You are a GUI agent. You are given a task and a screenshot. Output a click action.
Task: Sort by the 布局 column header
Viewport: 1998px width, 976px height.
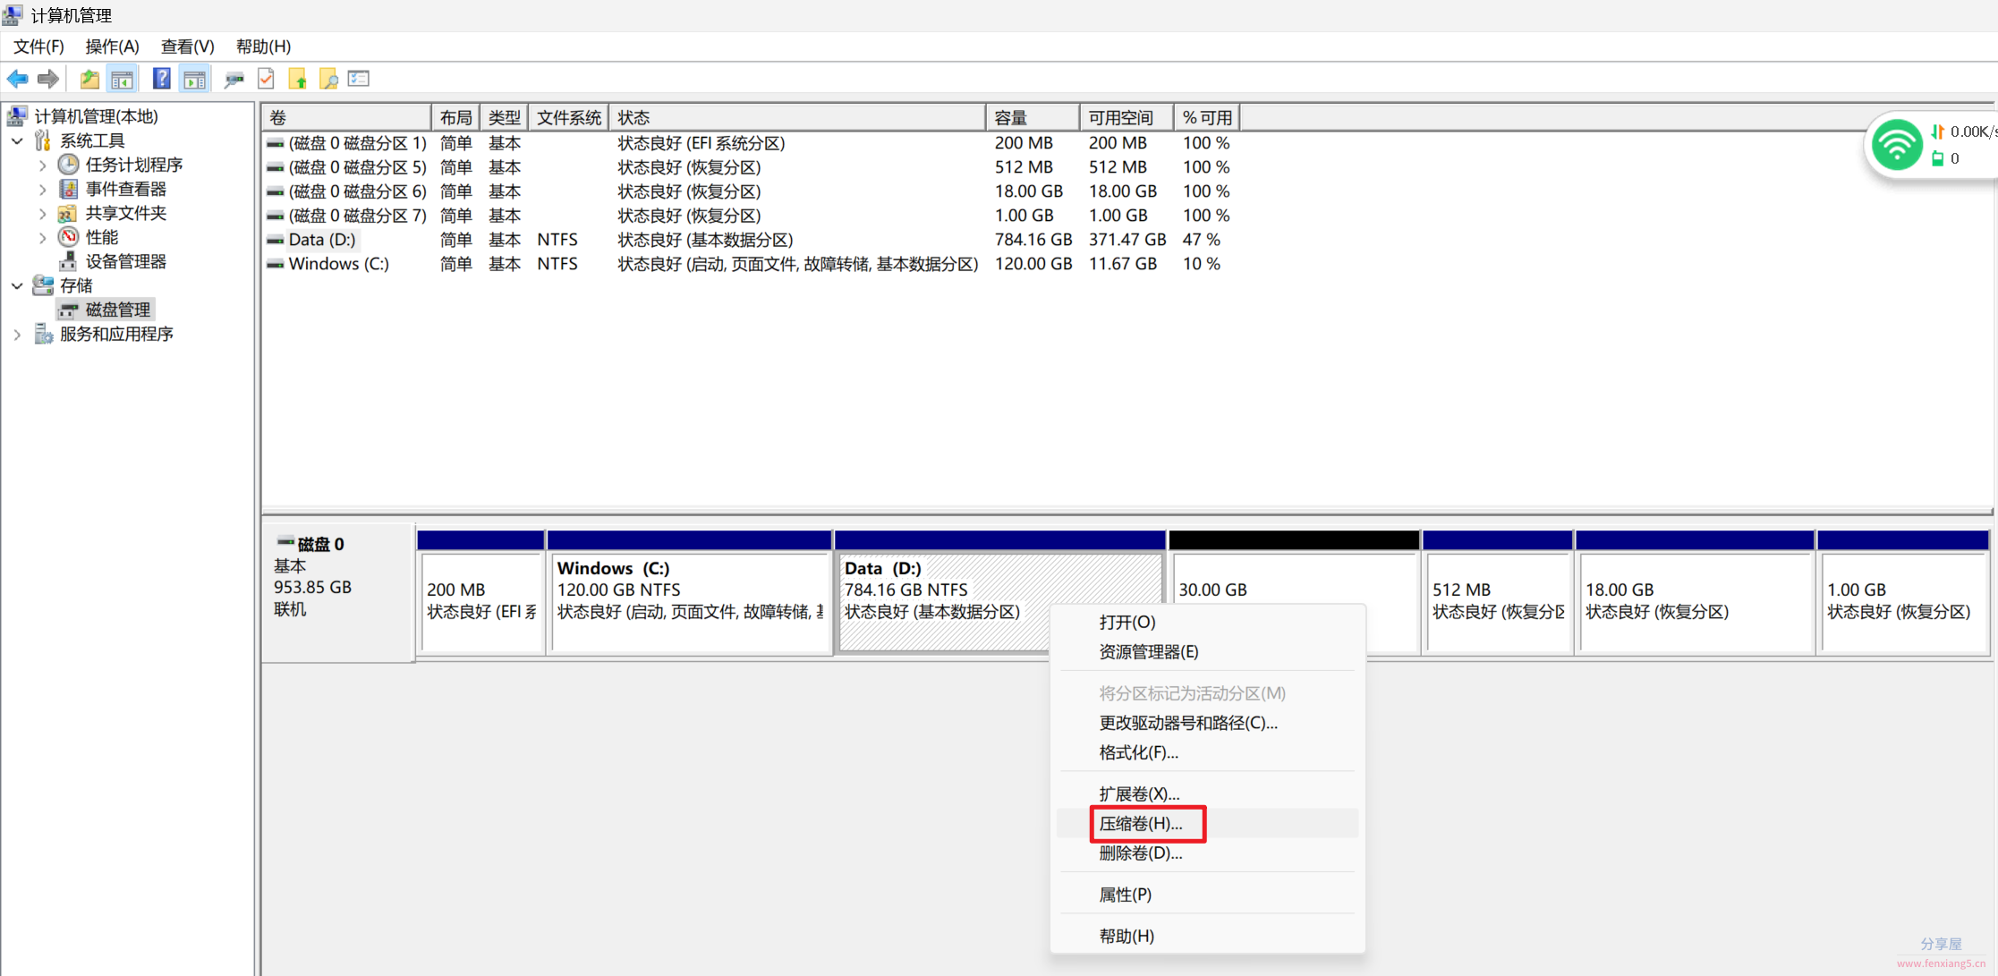[456, 117]
